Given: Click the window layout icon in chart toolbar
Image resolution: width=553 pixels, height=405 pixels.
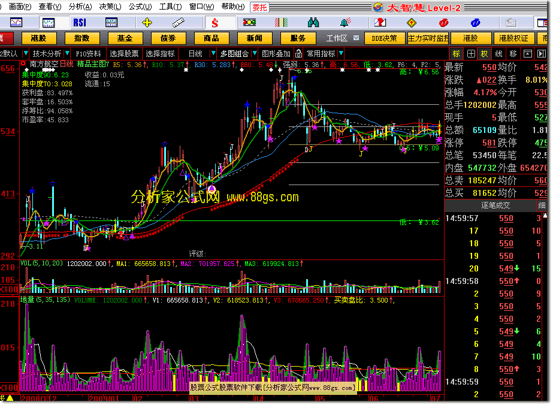Looking at the screenshot, I should point(528,54).
